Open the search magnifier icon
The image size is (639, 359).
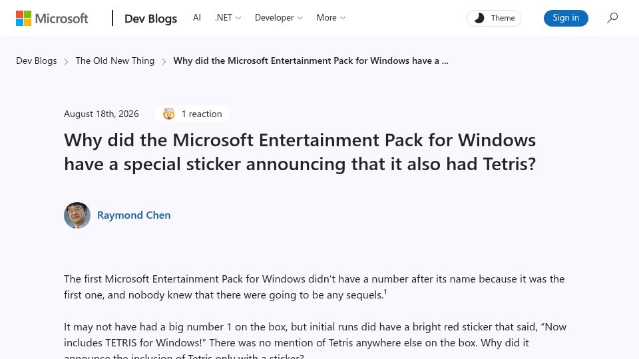[x=612, y=18]
